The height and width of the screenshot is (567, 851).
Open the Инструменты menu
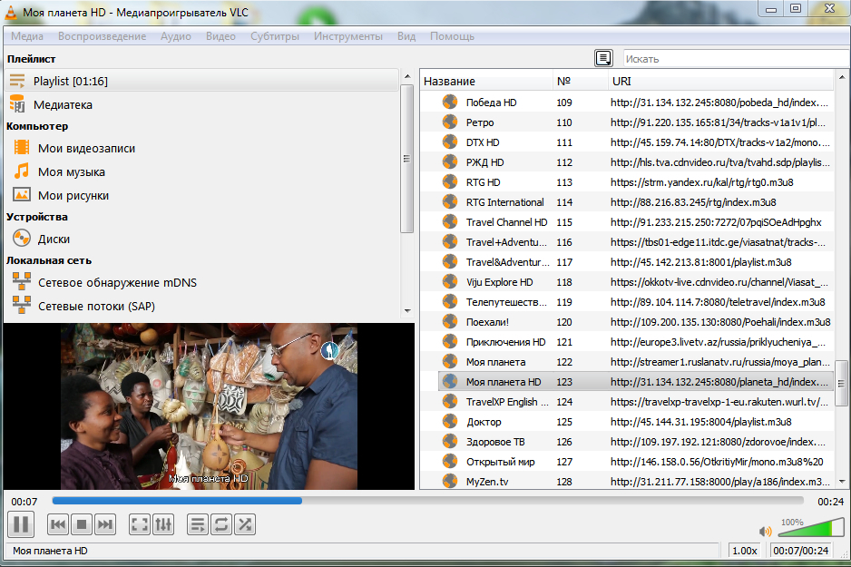[x=347, y=36]
